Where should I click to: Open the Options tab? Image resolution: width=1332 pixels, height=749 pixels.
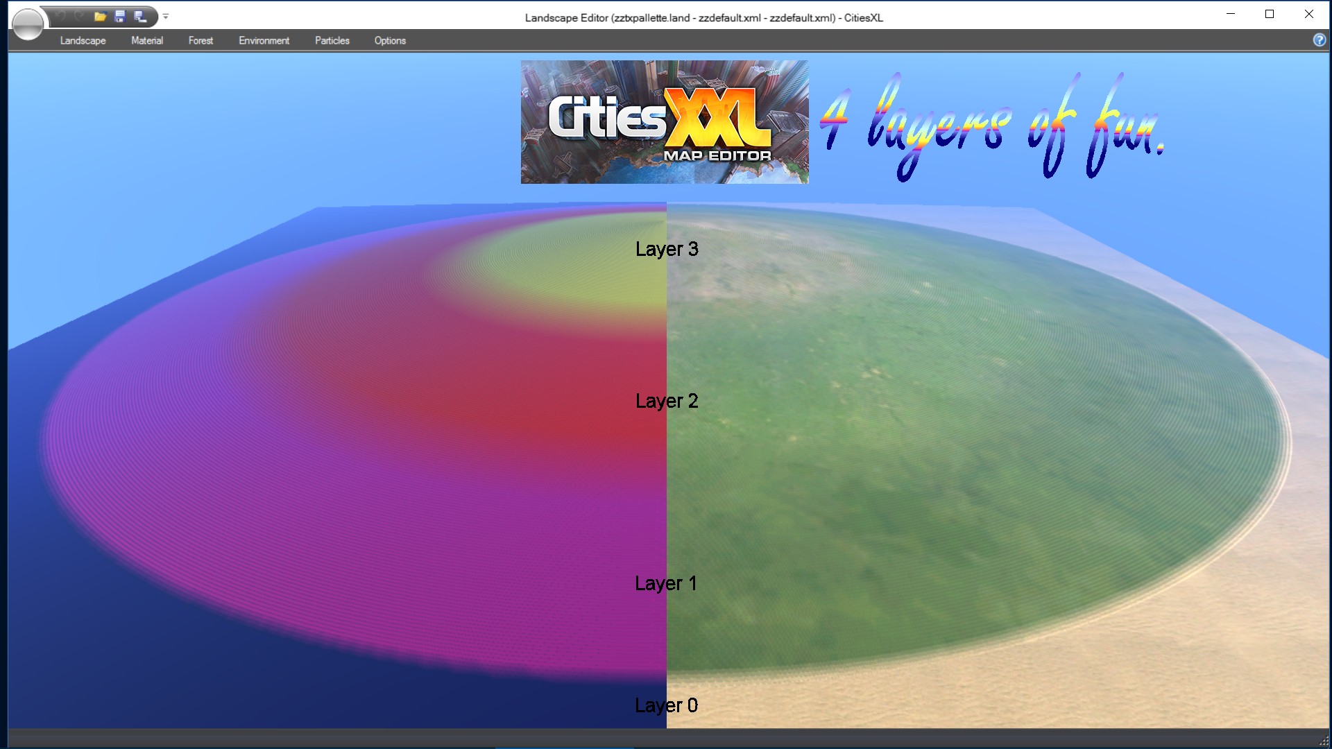[390, 40]
